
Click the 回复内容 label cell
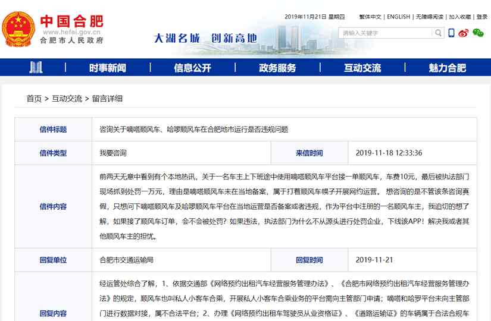53,313
